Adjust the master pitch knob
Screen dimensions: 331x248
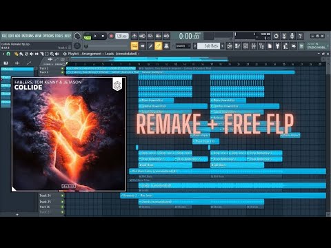[x=77, y=45]
